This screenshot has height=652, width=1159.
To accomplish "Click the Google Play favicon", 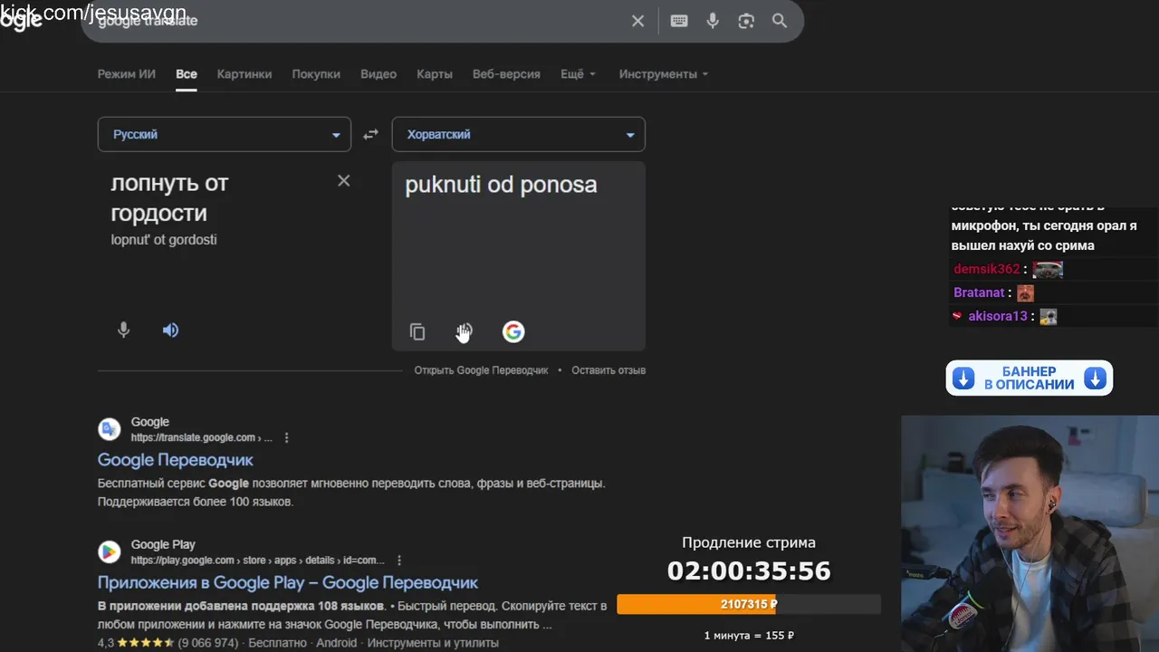I will click(110, 551).
